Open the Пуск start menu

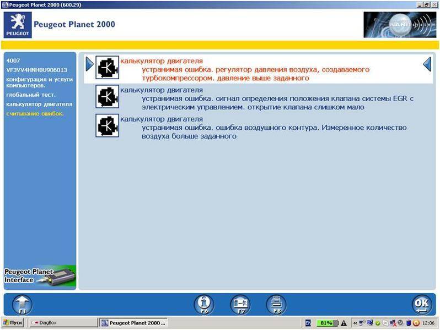coord(13,323)
